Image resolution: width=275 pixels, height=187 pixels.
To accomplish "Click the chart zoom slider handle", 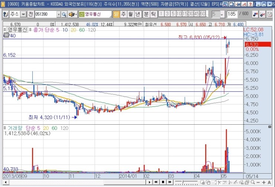I will [x=183, y=182].
